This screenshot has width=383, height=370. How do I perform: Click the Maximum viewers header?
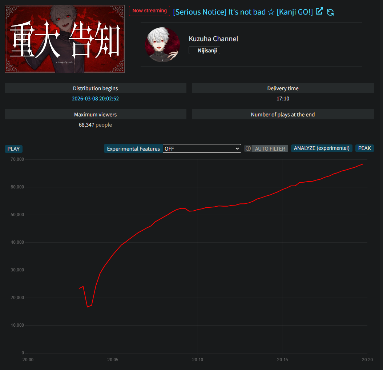point(96,115)
